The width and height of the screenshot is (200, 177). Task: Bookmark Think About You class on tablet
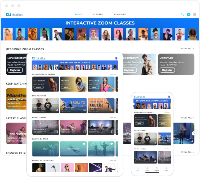(84, 132)
